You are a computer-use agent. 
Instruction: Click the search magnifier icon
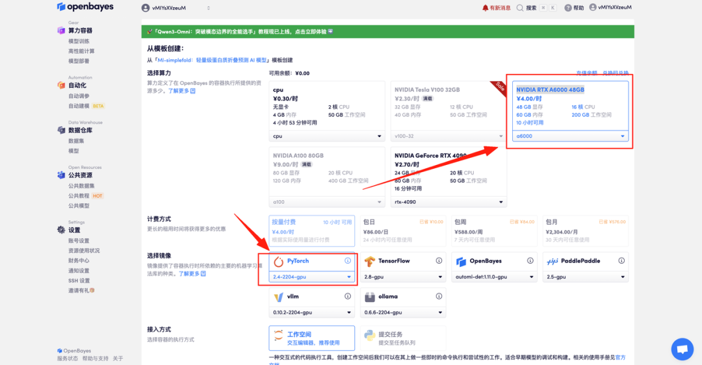(x=520, y=8)
